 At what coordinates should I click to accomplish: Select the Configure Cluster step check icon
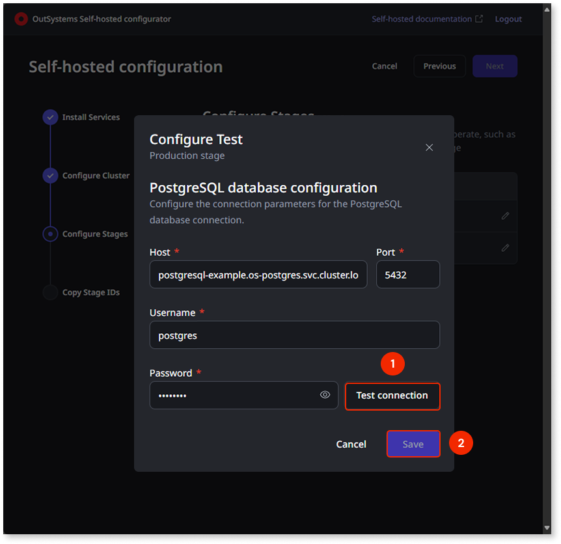(51, 176)
